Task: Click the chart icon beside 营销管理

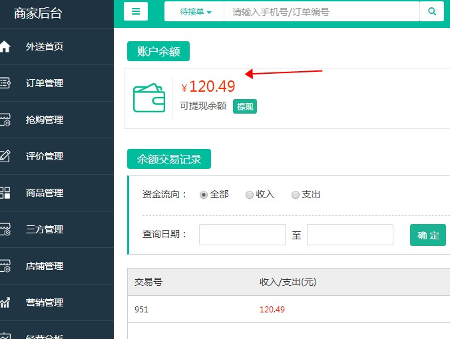Action: (x=5, y=302)
